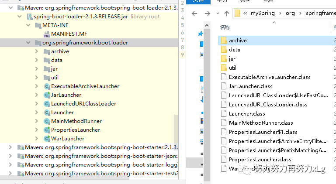Click the org.springframework.boot.loader package folder icon
Viewport: 336px width, 184px height.
pos(38,43)
